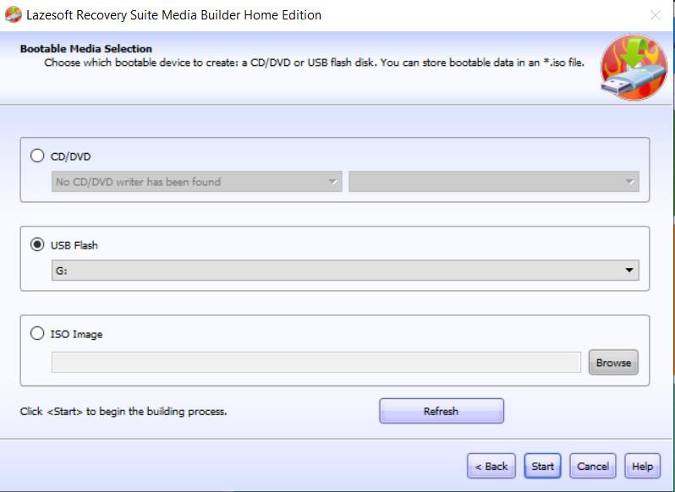Select the USB Flash radio option
675x492 pixels.
click(x=37, y=245)
